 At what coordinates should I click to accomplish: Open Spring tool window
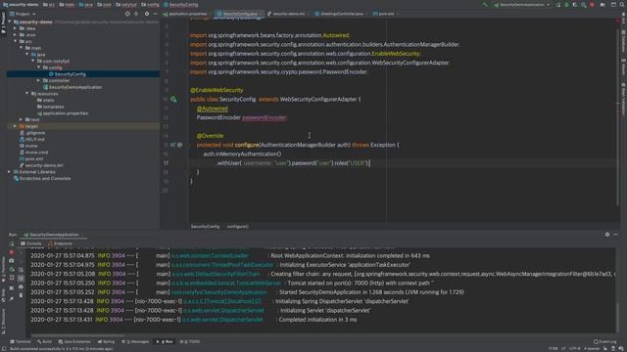click(106, 341)
